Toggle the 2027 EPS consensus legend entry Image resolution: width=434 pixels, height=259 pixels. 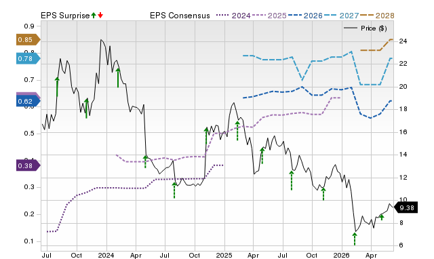tap(342, 16)
